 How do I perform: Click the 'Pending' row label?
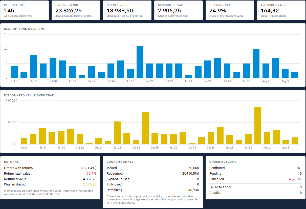click(215, 173)
